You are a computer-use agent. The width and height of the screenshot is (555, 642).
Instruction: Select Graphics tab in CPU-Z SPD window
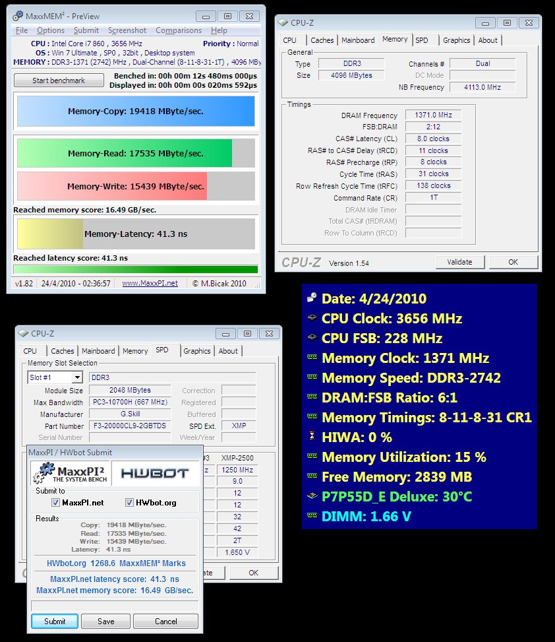click(196, 351)
